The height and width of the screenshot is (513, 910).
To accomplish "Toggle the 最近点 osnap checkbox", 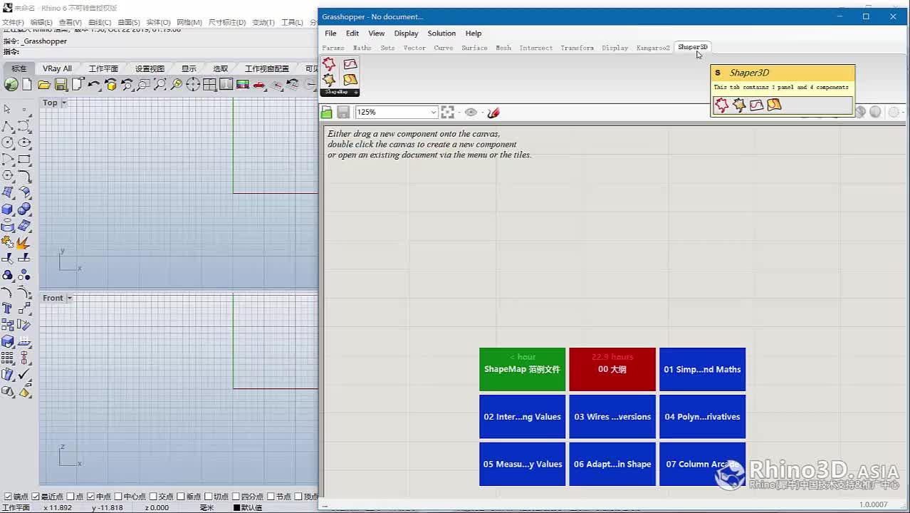I will point(36,497).
